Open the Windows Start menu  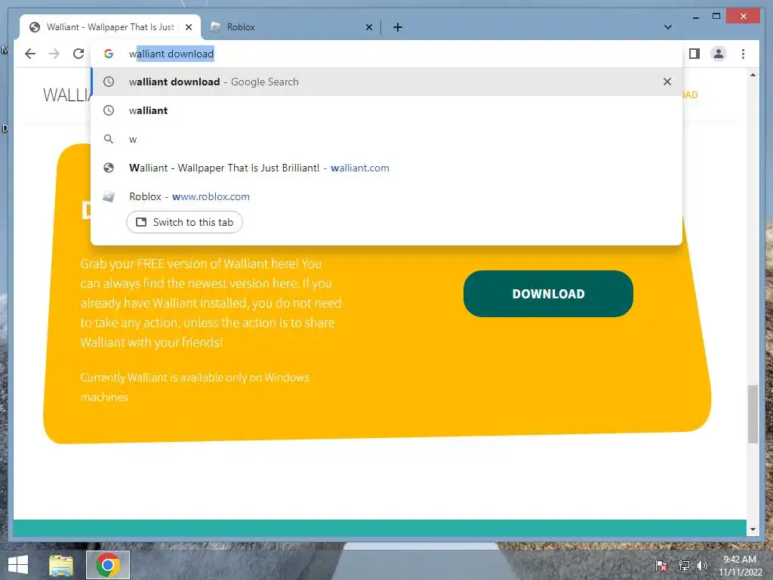coord(18,565)
